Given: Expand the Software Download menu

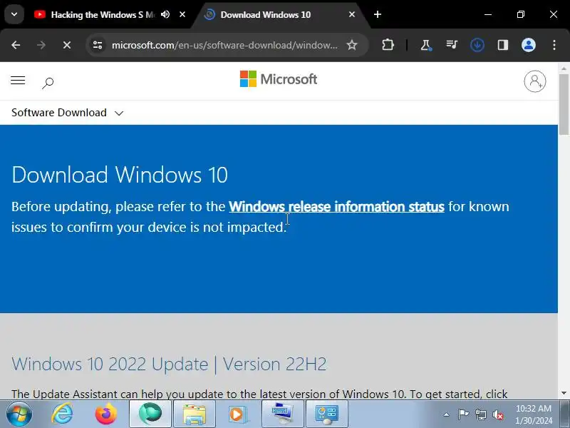Looking at the screenshot, I should tap(67, 113).
